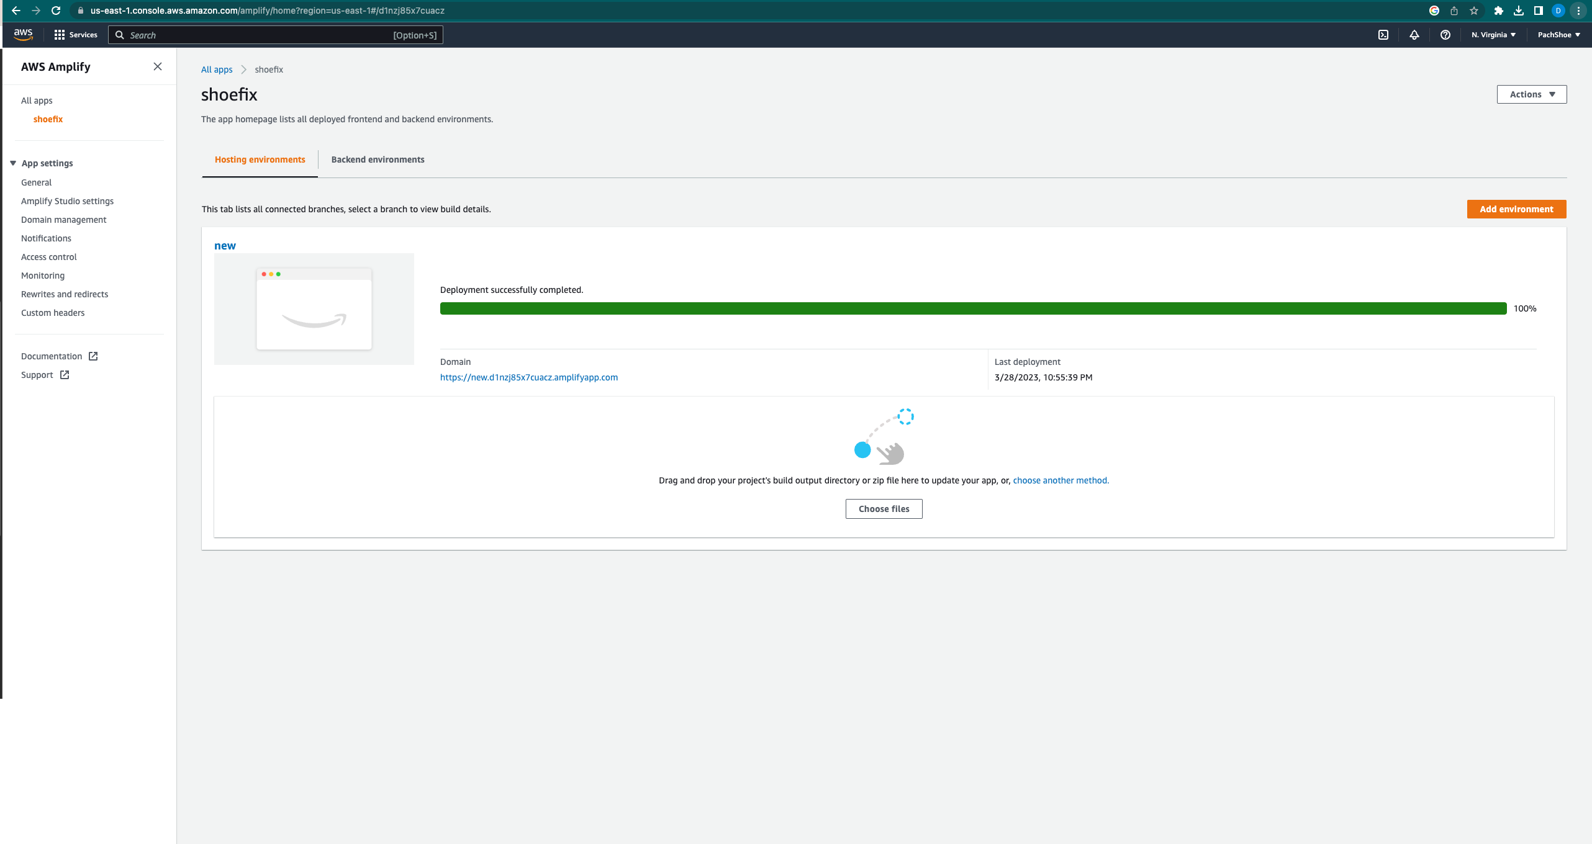Open the new.d1nzj85x7cuacz.amplifyapp.com domain link
The width and height of the screenshot is (1592, 844).
click(529, 377)
